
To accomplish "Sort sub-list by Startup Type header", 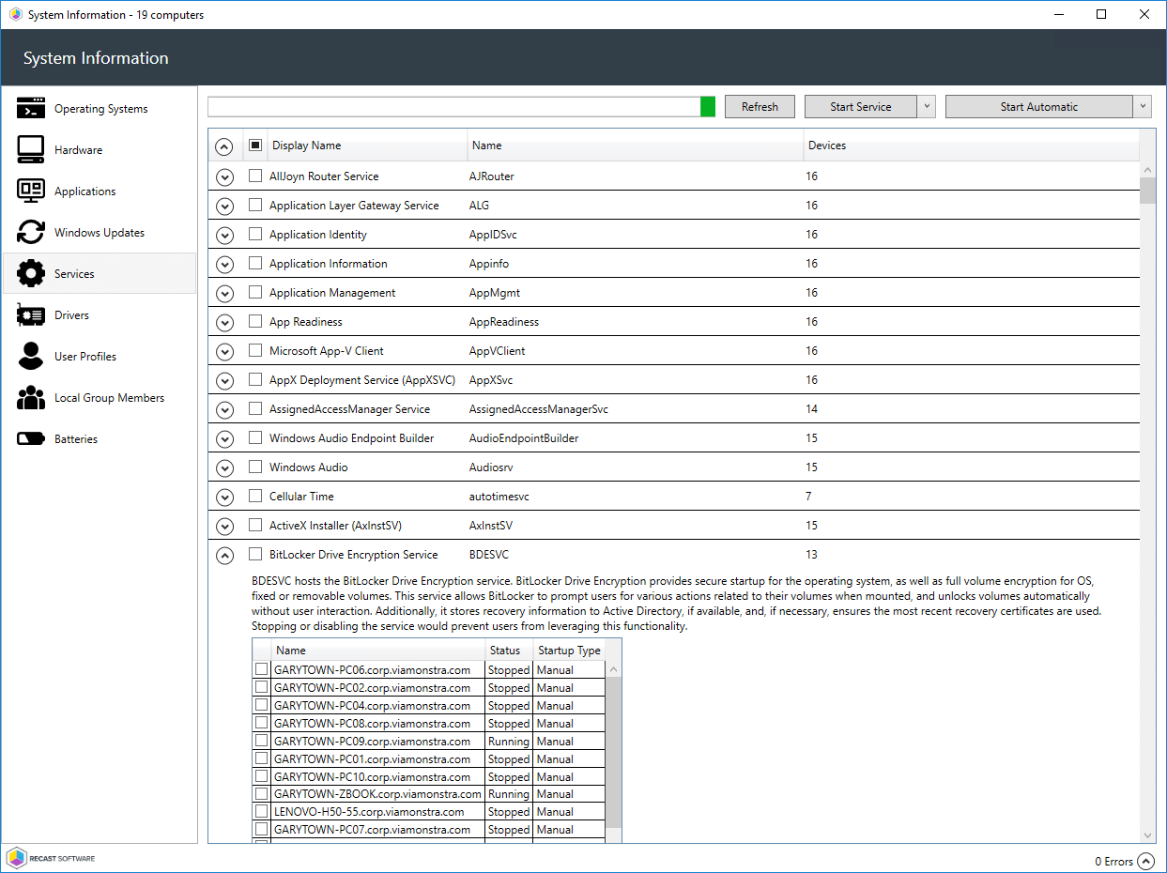I will 569,651.
